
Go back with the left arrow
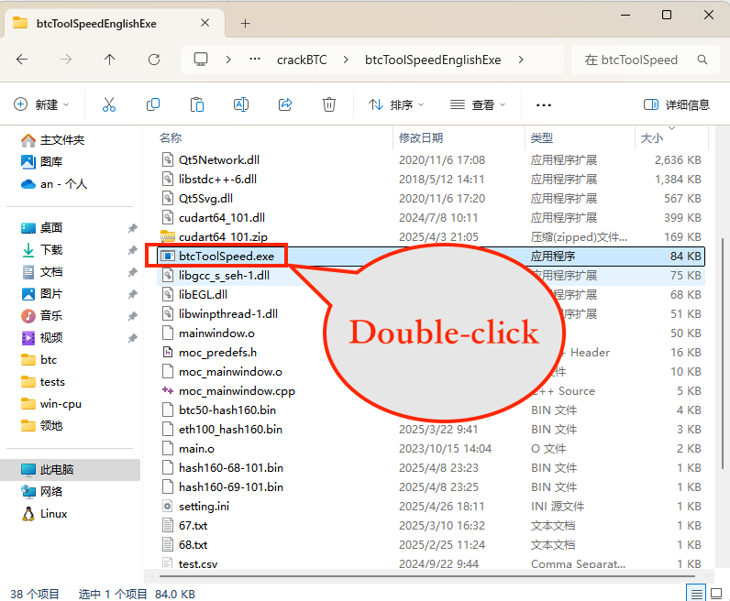click(22, 60)
